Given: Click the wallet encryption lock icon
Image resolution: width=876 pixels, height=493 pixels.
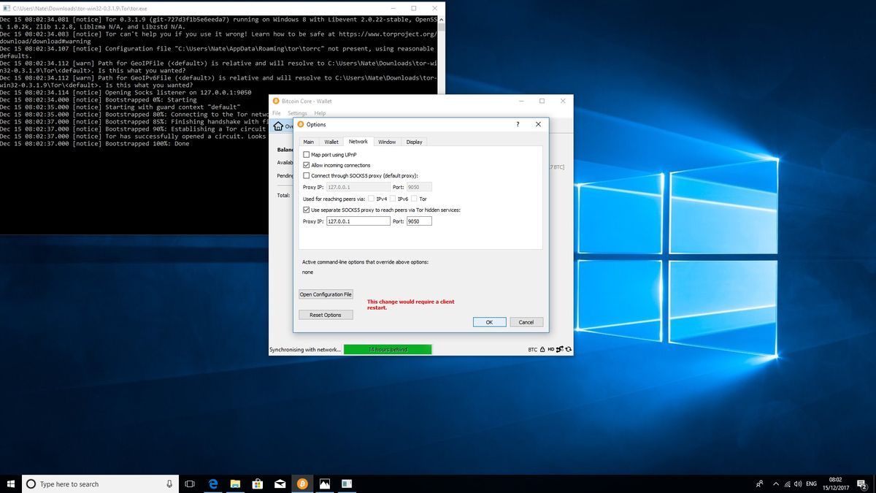Looking at the screenshot, I should (542, 349).
